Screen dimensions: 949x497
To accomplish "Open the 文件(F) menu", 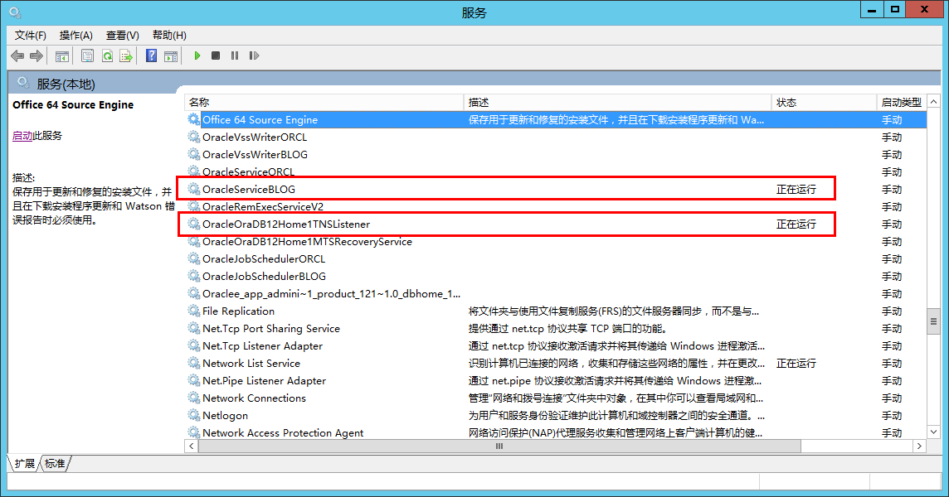I will coord(30,35).
